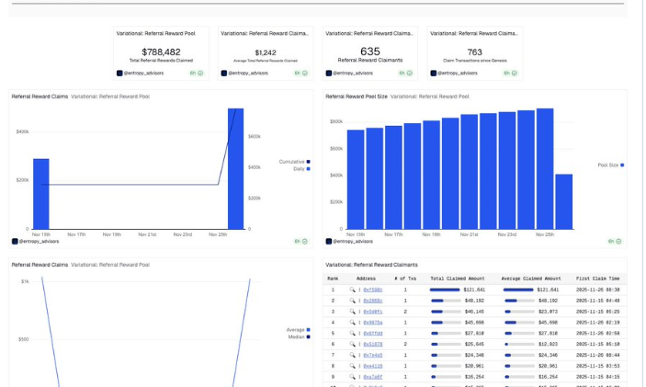Click the Pool Size legend color swatch

pos(622,165)
